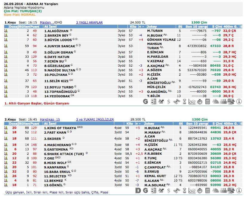The height and width of the screenshot is (200, 248).
Task: Click the binoculars icon in race 1
Action: pyautogui.click(x=177, y=101)
